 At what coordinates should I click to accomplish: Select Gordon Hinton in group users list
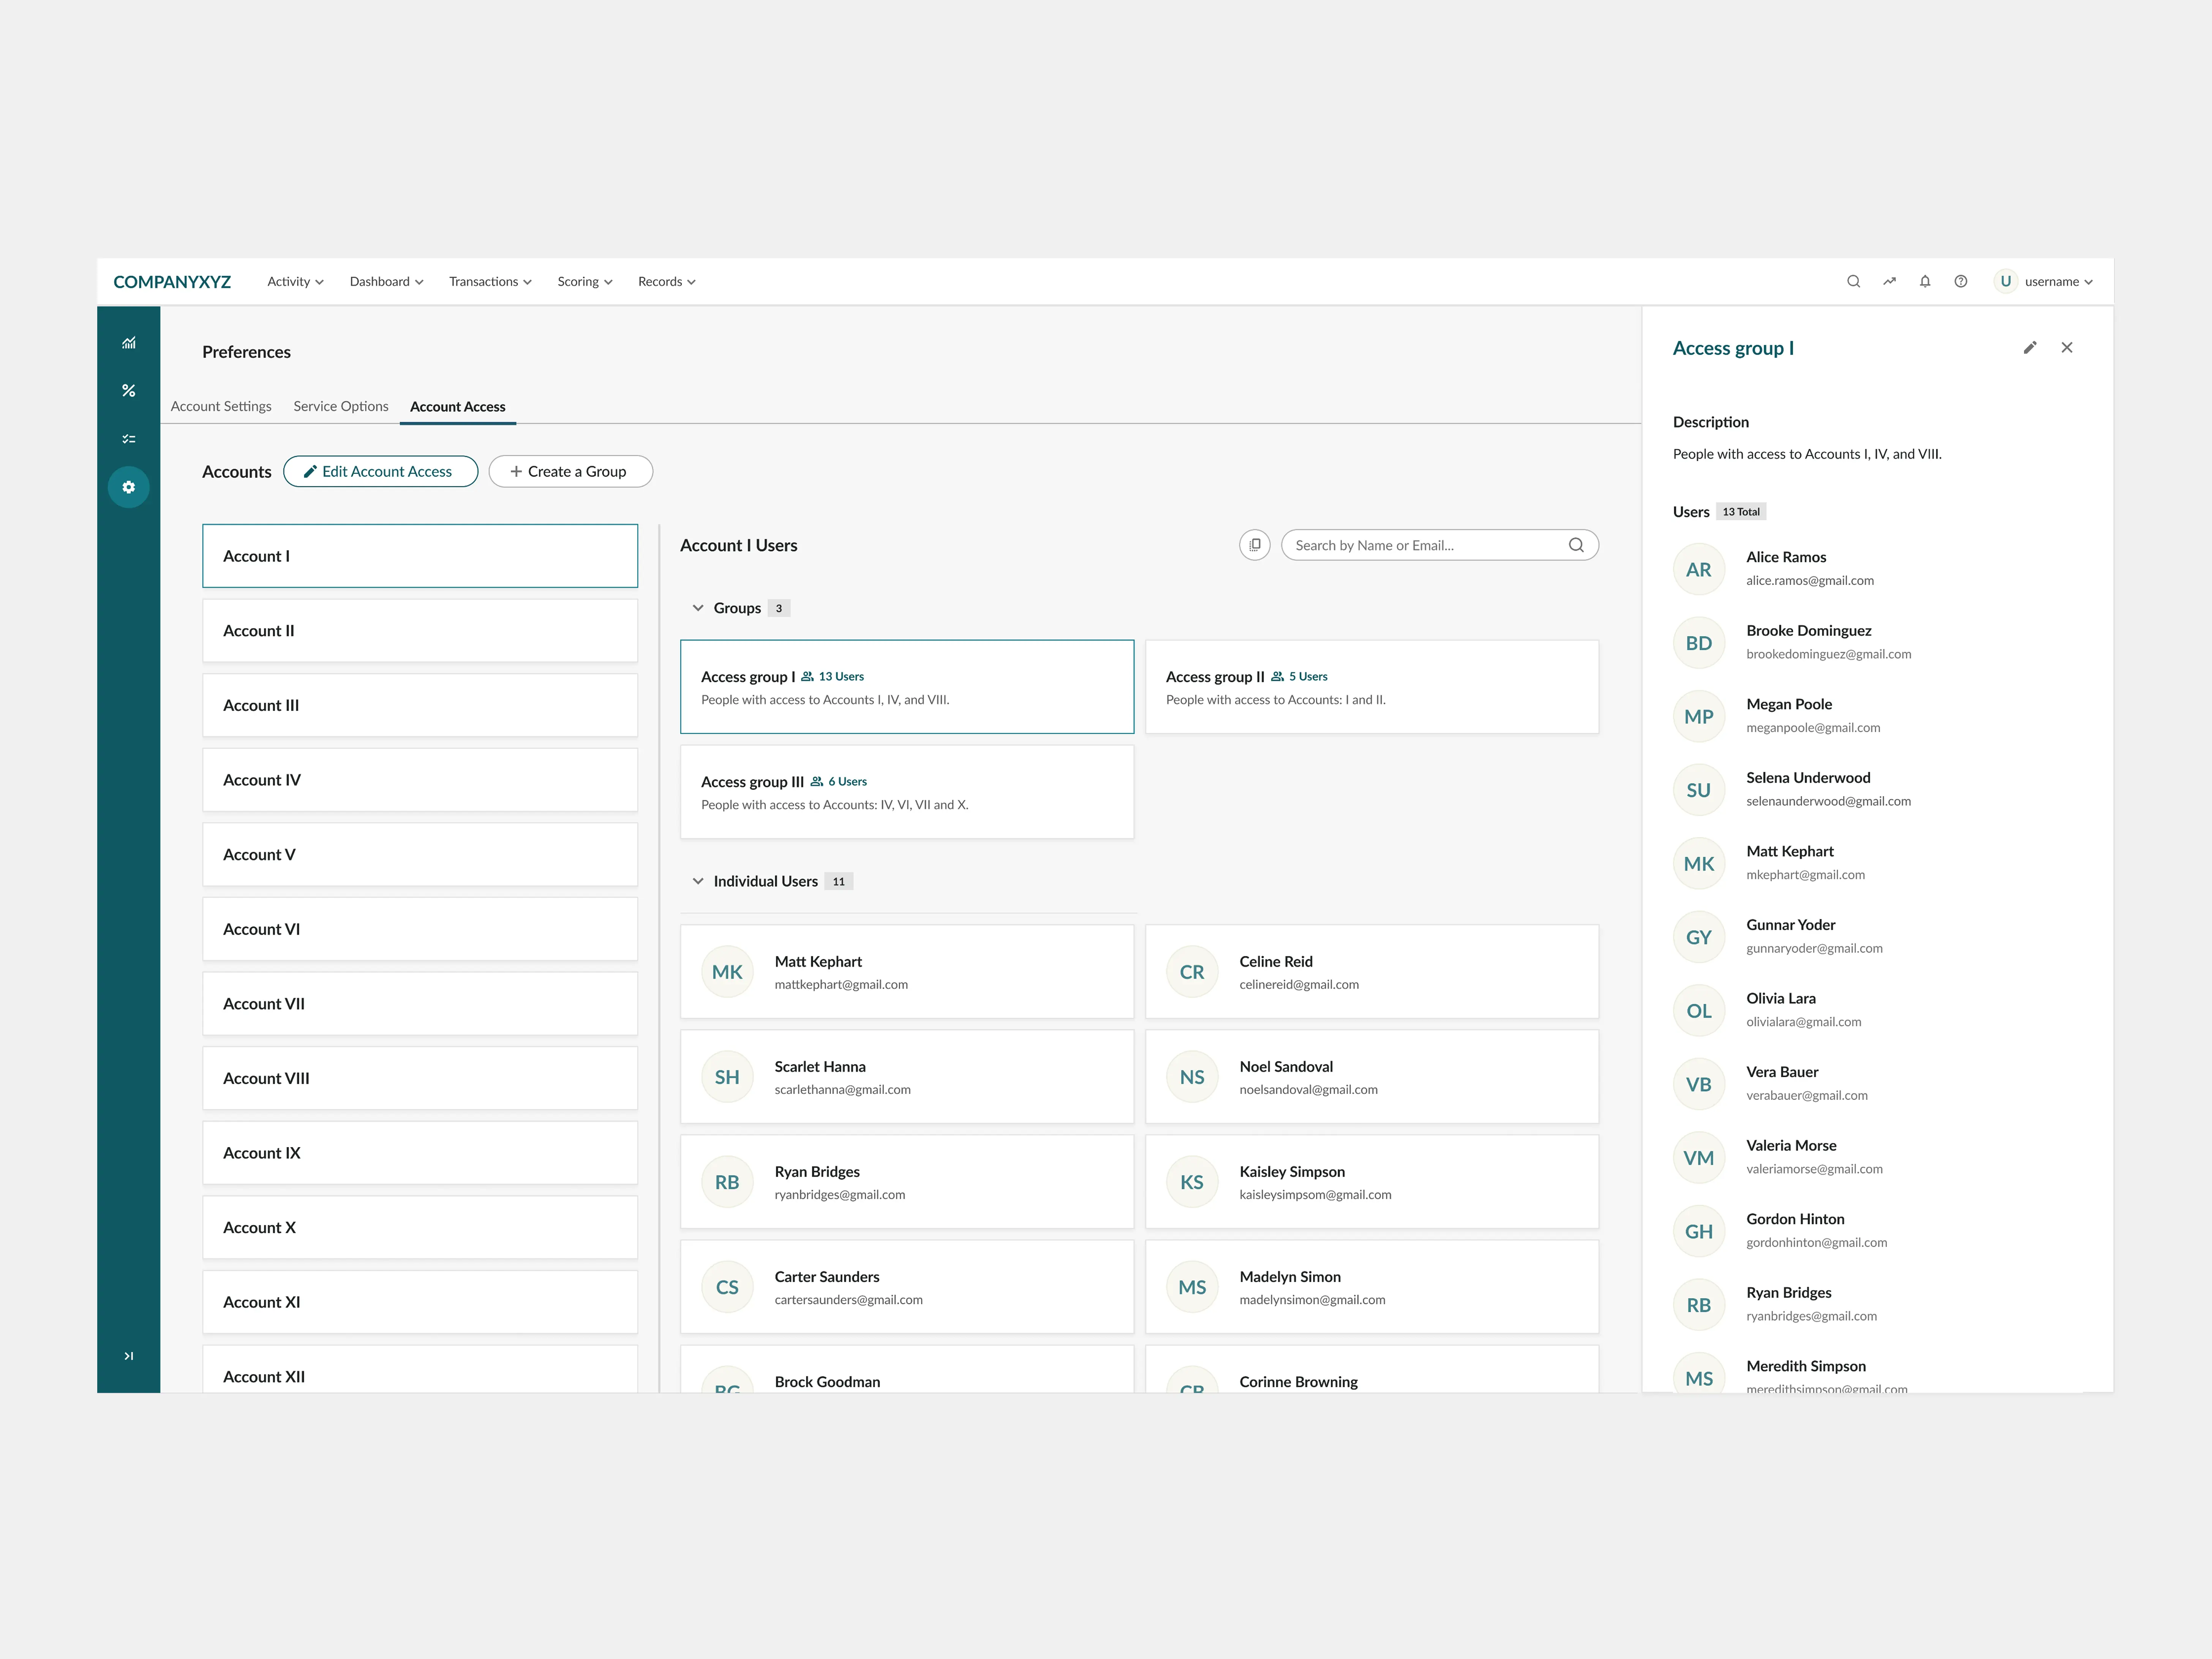tap(1877, 1231)
